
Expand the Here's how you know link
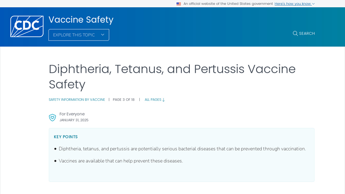(x=295, y=4)
